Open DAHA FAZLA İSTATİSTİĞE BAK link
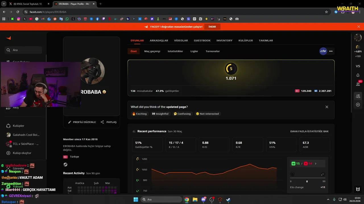364x204 pixels. point(309,131)
